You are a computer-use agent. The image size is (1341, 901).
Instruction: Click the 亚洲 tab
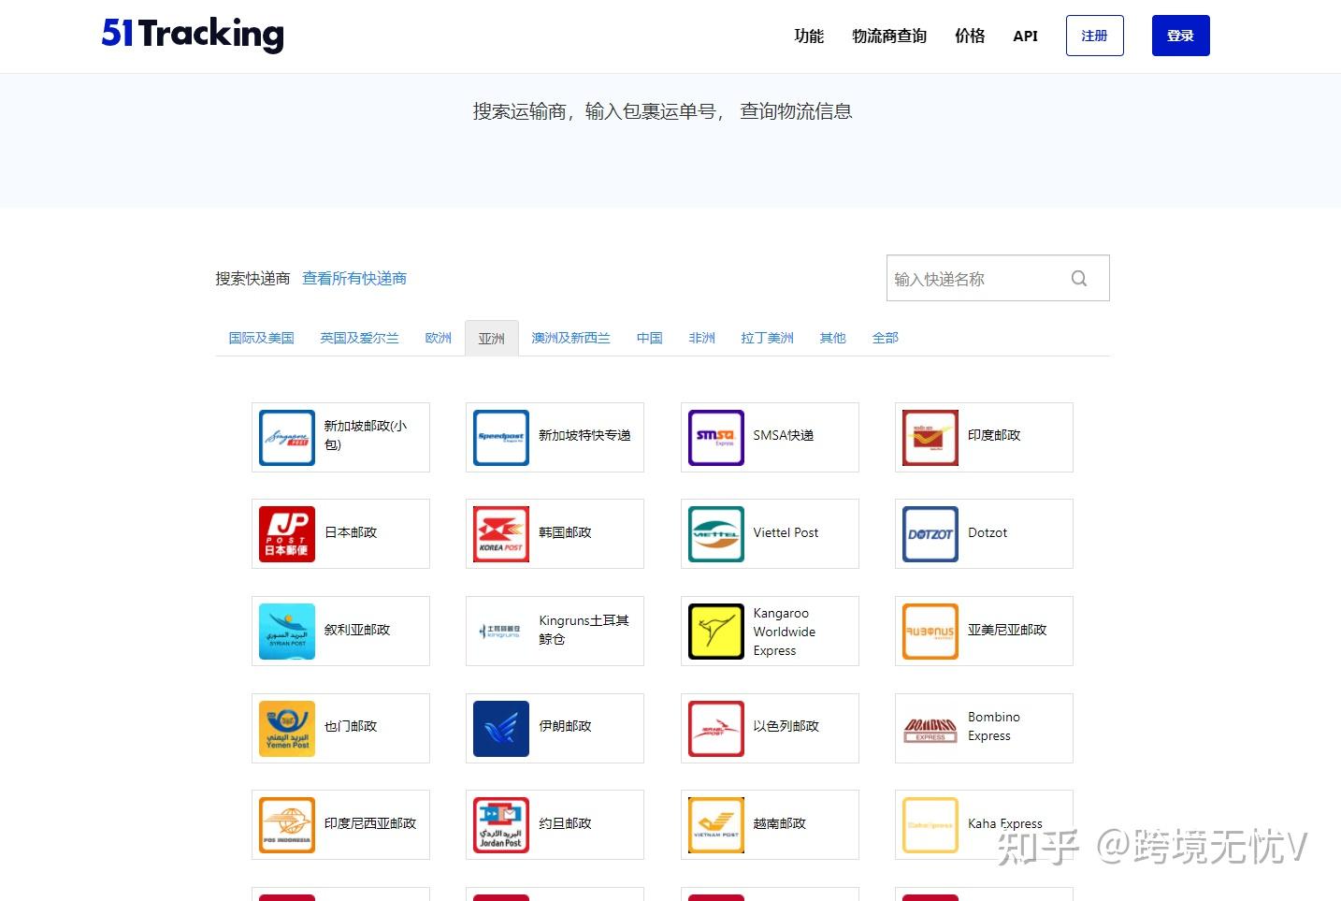click(492, 339)
